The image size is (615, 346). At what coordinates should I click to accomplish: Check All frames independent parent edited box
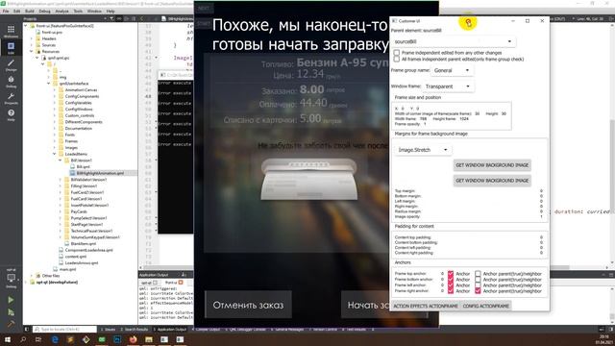point(397,60)
